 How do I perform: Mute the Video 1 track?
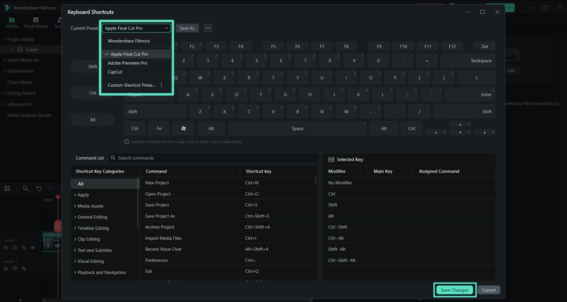tap(15, 248)
